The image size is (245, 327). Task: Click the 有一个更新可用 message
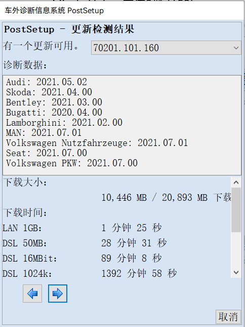tap(41, 46)
